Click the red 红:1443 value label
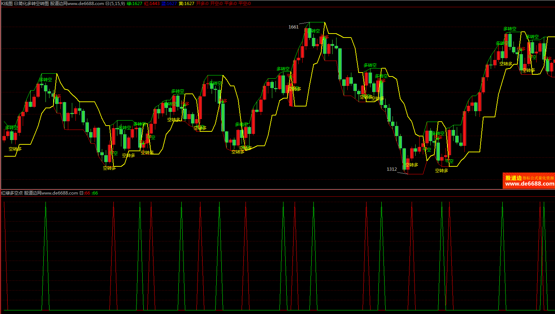 click(x=152, y=4)
